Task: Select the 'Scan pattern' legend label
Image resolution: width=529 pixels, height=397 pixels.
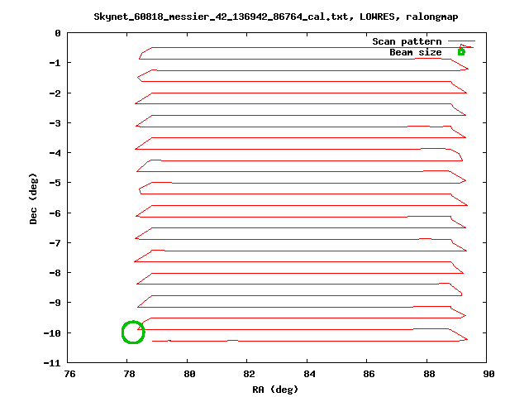Action: click(x=407, y=41)
